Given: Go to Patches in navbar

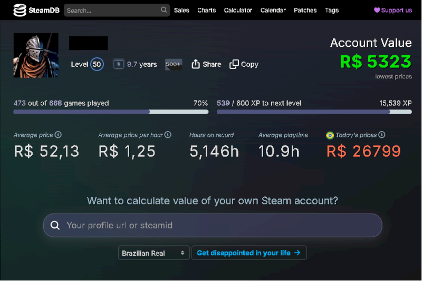Looking at the screenshot, I should tap(305, 10).
